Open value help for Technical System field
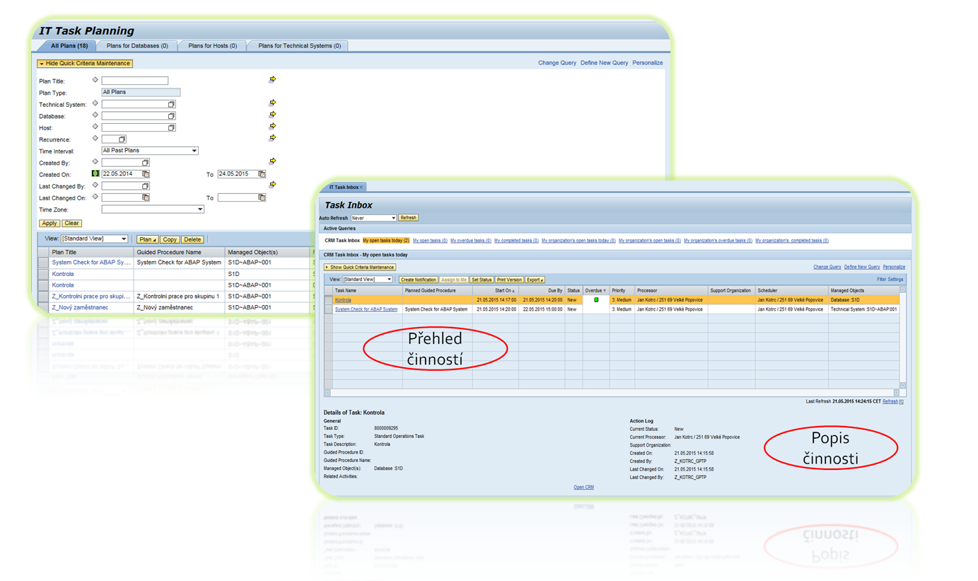The height and width of the screenshot is (581, 978). 171,104
